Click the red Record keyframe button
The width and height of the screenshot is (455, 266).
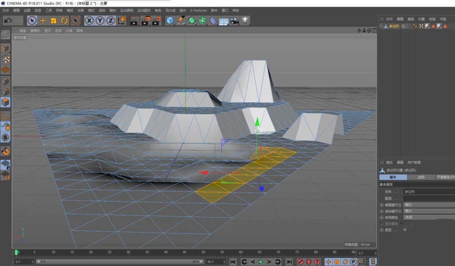pos(300,261)
